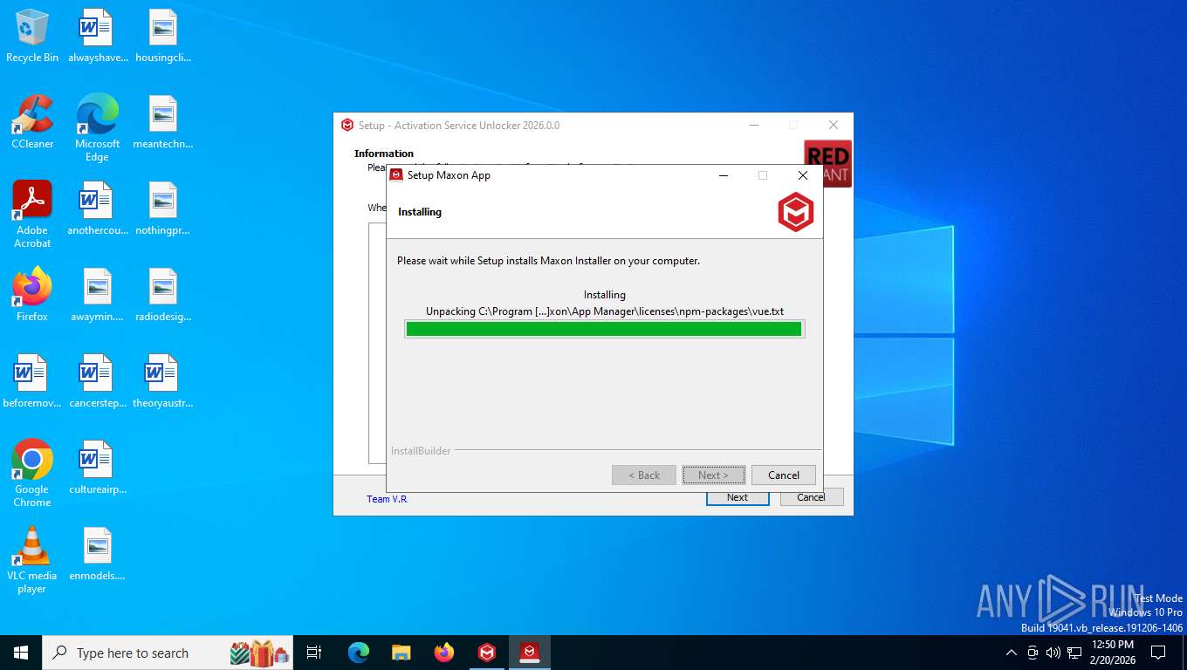1187x670 pixels.
Task: Click the 'Please wait while Setup installs' text
Action: (x=548, y=261)
